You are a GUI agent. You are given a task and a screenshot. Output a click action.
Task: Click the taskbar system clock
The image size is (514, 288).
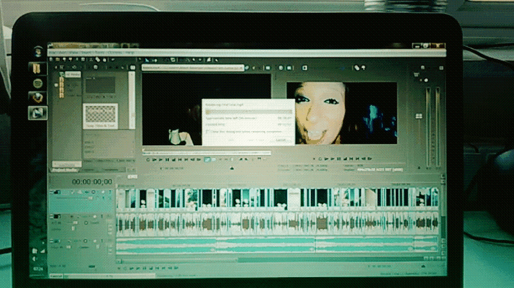pyautogui.click(x=38, y=269)
